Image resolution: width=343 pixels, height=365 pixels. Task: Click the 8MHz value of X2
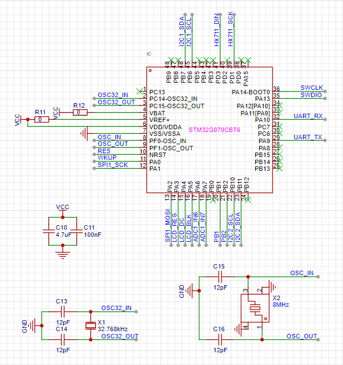coord(281,305)
